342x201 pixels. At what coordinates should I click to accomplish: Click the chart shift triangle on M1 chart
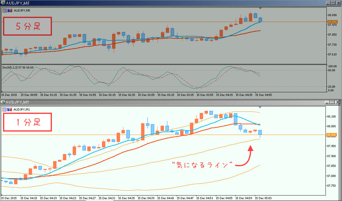tap(260, 107)
